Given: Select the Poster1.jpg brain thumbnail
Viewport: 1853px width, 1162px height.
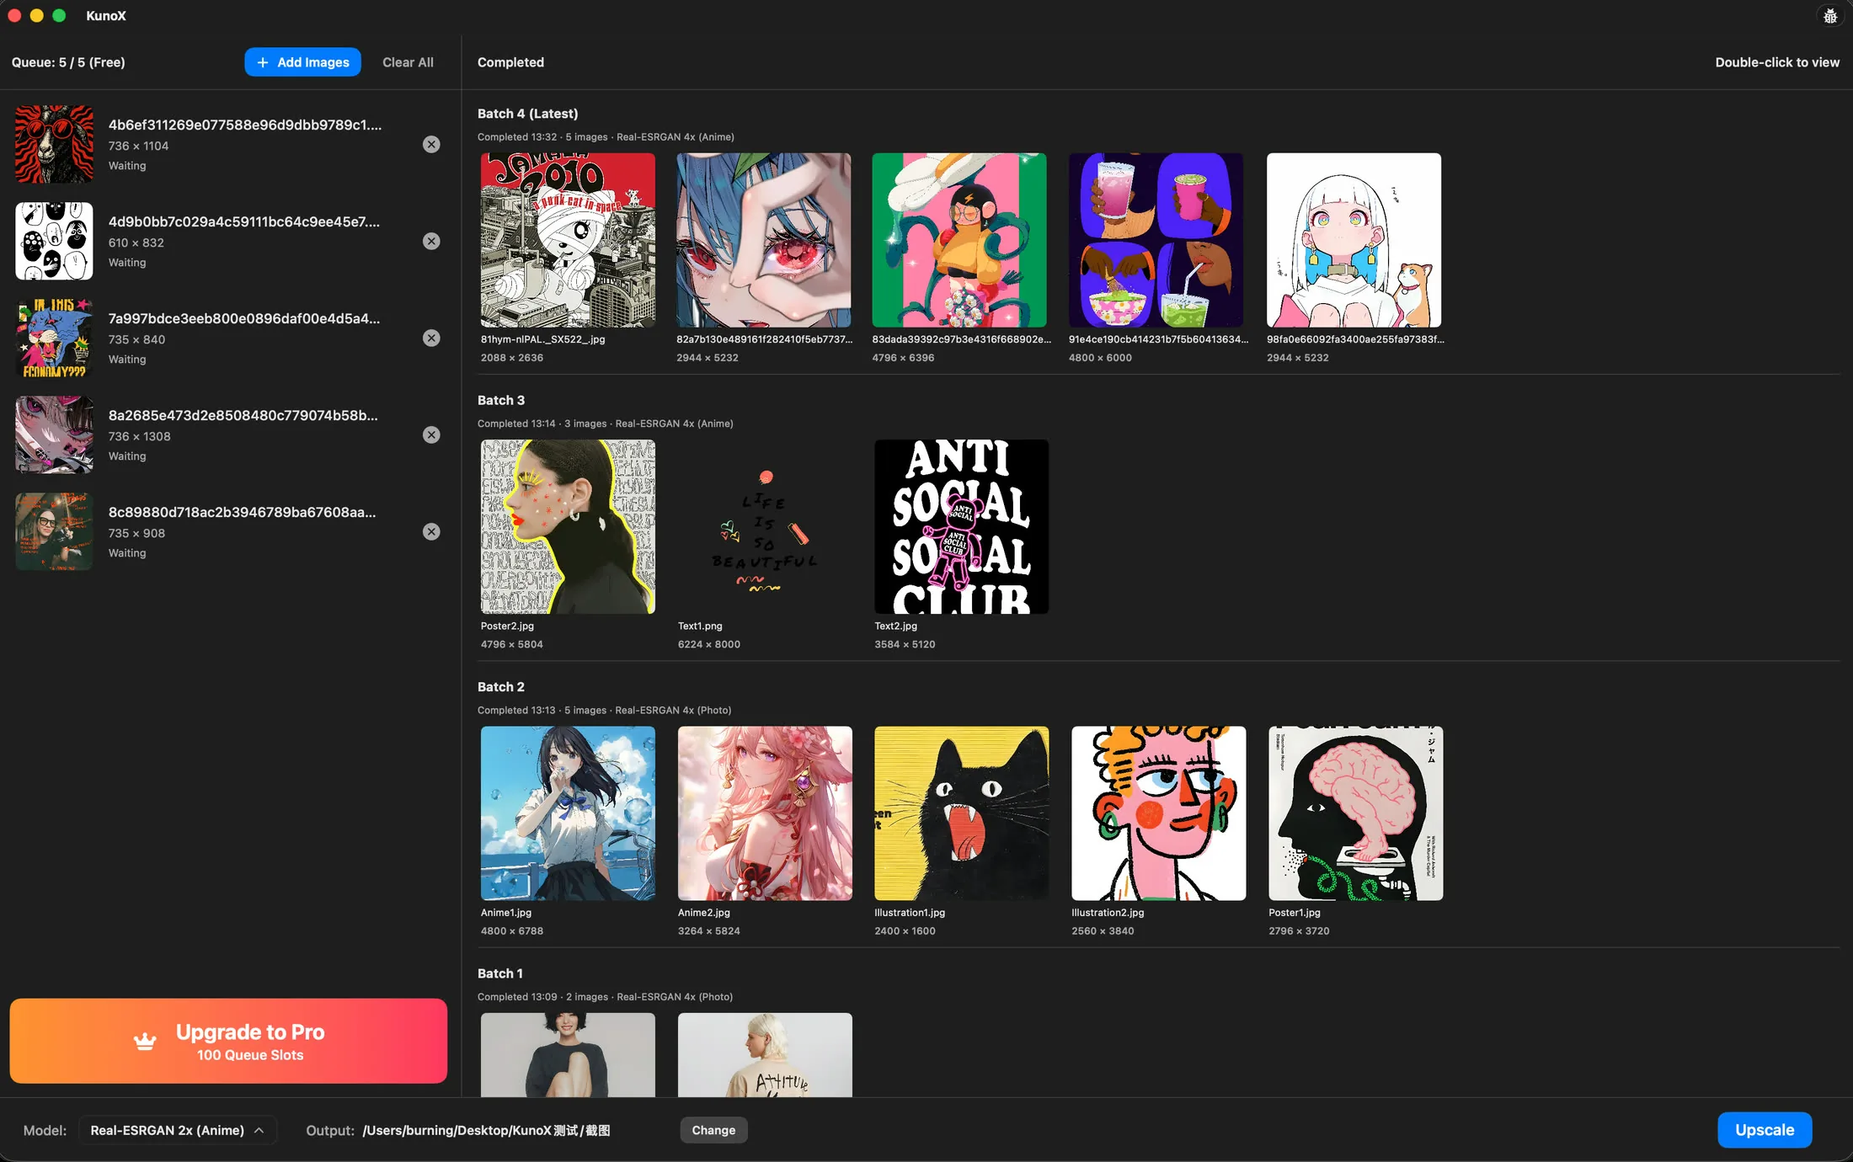Looking at the screenshot, I should point(1355,813).
